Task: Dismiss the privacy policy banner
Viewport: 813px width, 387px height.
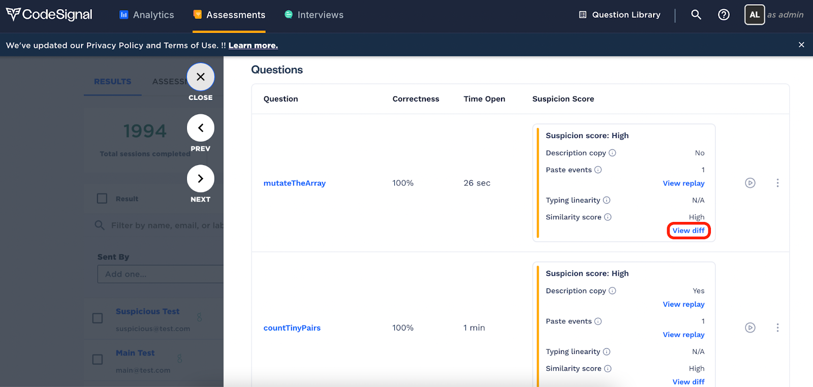Action: 801,45
